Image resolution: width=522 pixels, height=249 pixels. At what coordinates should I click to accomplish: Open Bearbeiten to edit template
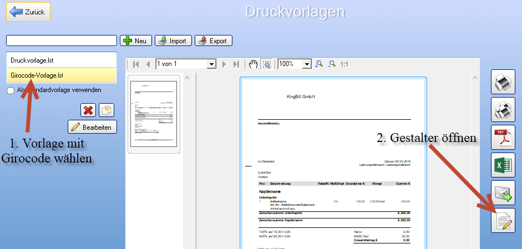click(x=93, y=127)
